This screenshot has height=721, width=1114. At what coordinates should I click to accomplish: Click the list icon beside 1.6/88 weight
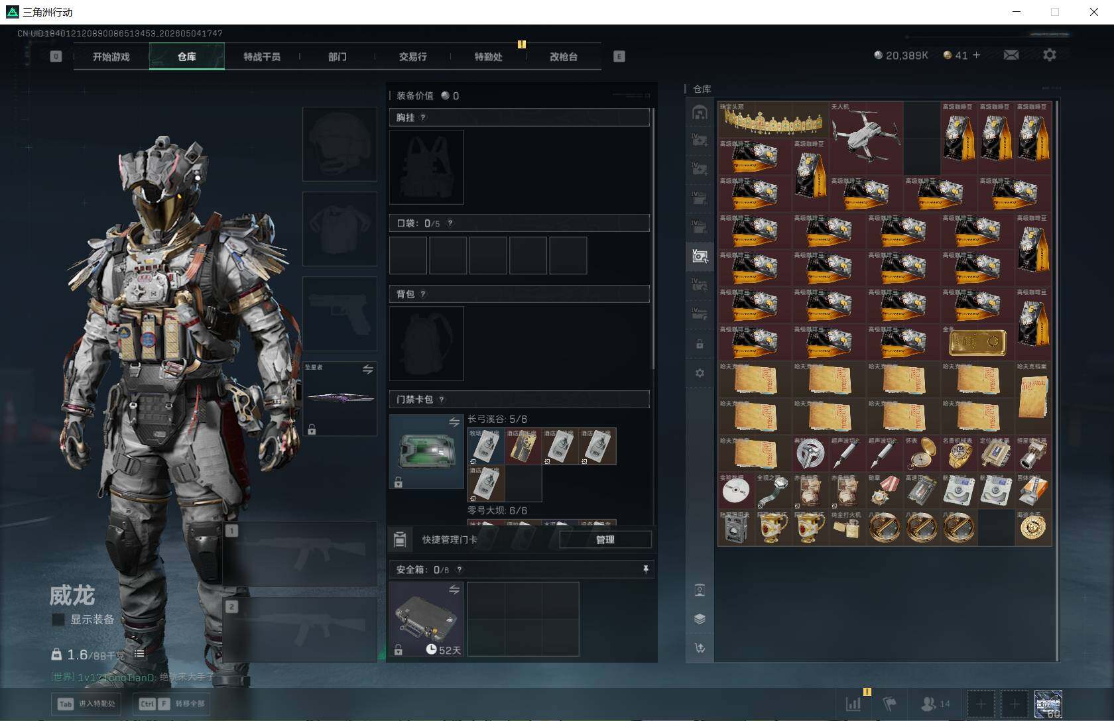[139, 653]
